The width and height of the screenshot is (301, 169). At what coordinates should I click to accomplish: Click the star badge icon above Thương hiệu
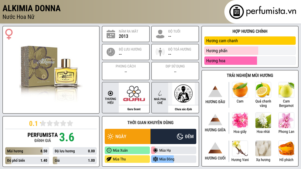[111, 93]
